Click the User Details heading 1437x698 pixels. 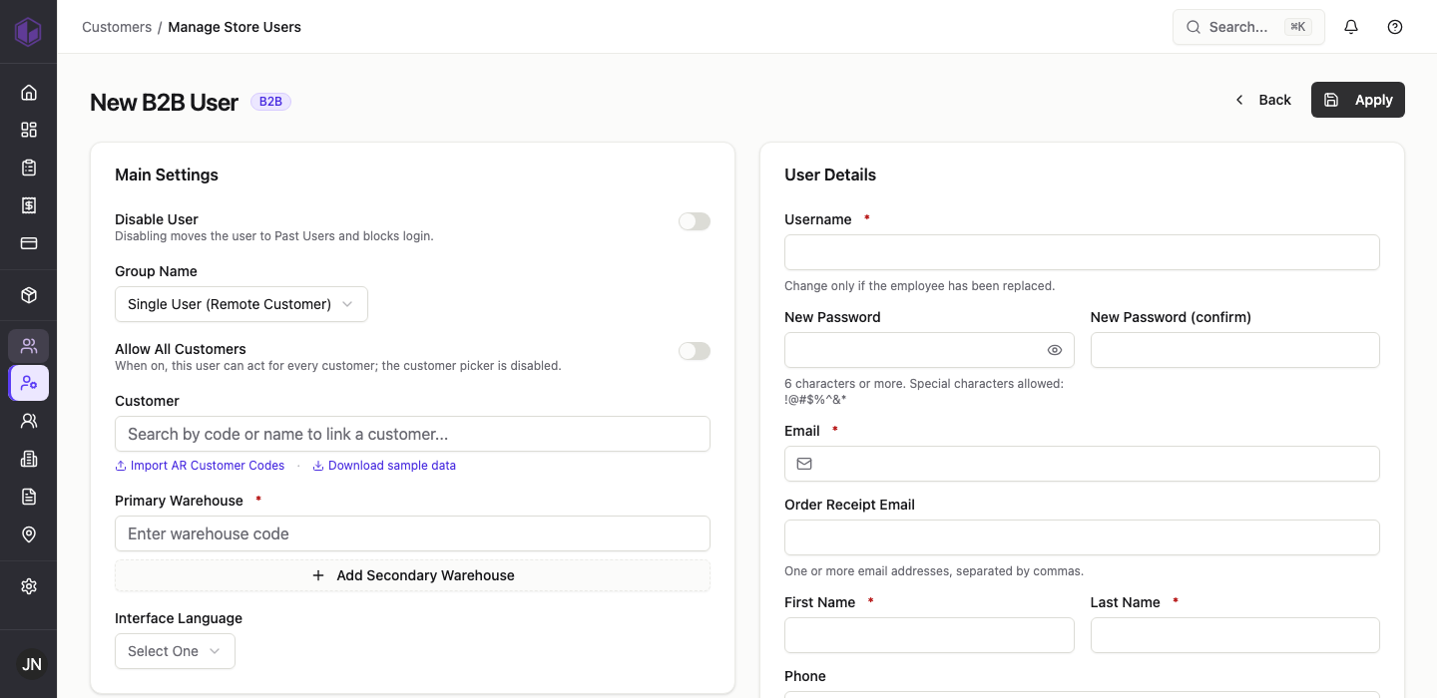(x=830, y=174)
